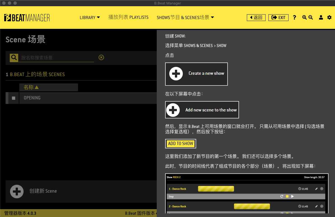Open the user account icon
Image resolution: width=335 pixels, height=217 pixels.
tap(321, 18)
